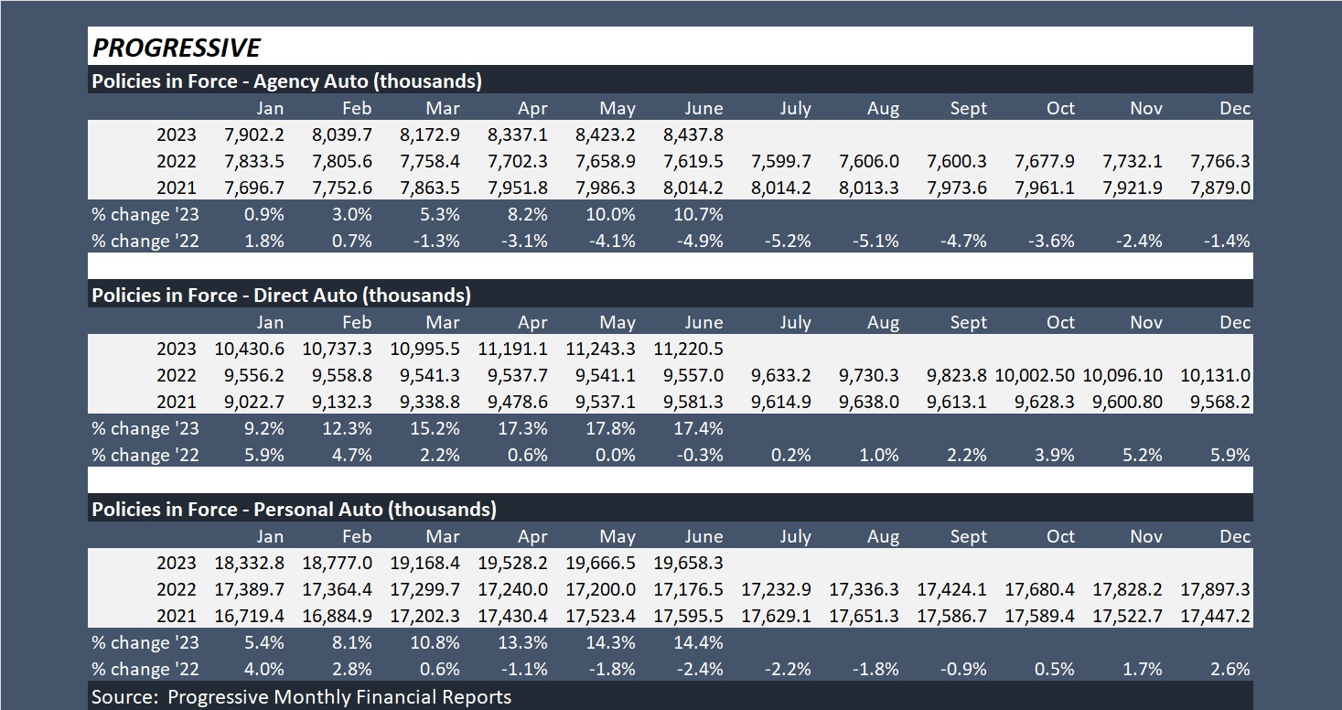The width and height of the screenshot is (1342, 710).
Task: Click Personal Auto Jan 2021 value 16,719.4
Action: pyautogui.click(x=249, y=616)
